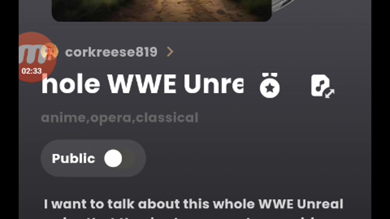Viewport: 390px width, 219px height.
Task: Tap the 'hole WWE' title text
Action: click(x=108, y=85)
